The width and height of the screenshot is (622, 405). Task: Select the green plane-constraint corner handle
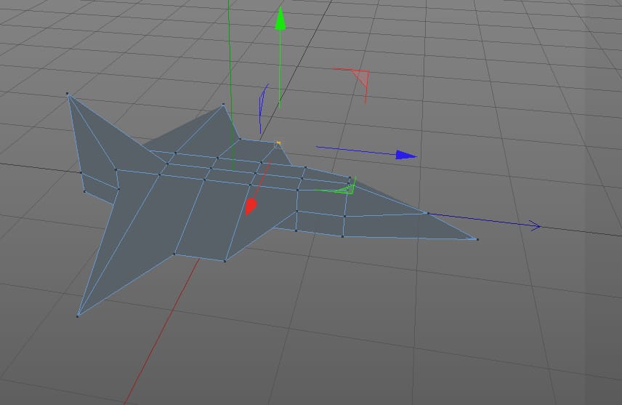(348, 189)
